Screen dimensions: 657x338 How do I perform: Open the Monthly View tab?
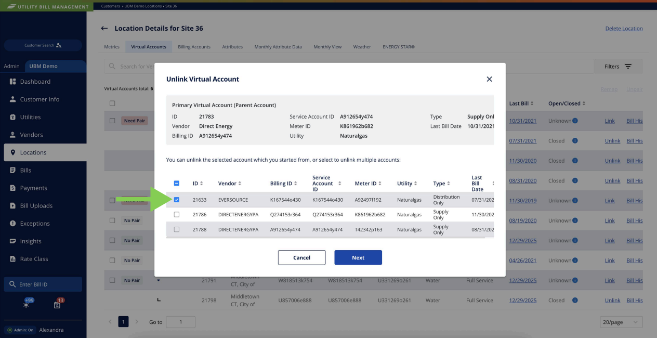point(327,47)
